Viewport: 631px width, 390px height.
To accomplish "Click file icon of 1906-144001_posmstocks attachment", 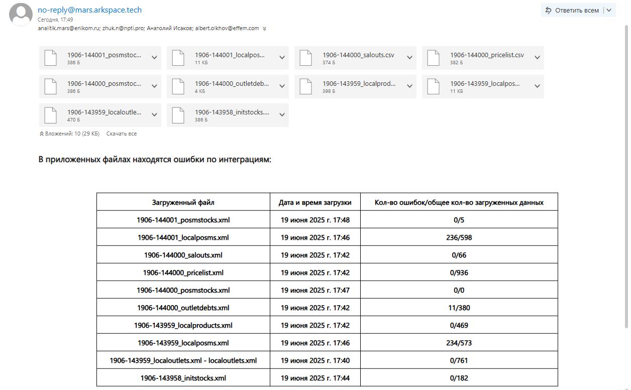I will click(50, 58).
